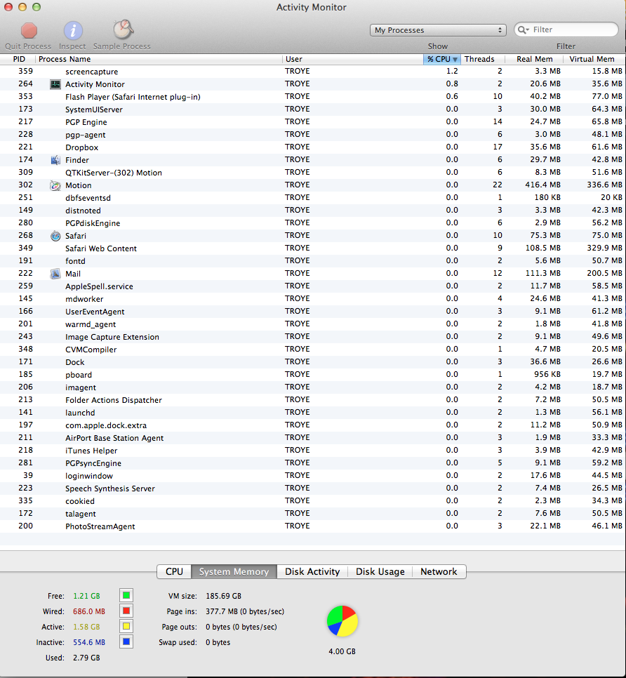Open the Disk Activity tab
This screenshot has height=678, width=626.
(312, 571)
